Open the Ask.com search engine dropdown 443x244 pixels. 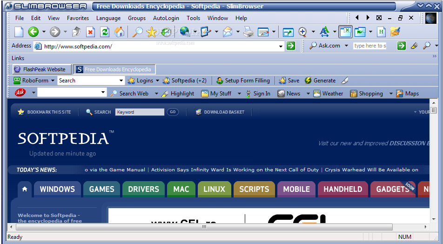point(346,46)
